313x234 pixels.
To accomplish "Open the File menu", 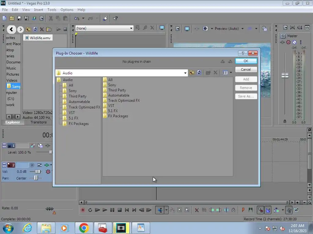I will tap(5, 9).
